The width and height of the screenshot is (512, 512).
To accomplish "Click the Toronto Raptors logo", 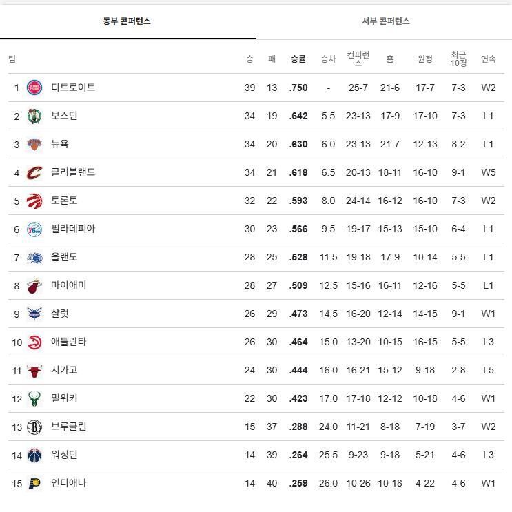I will point(34,201).
